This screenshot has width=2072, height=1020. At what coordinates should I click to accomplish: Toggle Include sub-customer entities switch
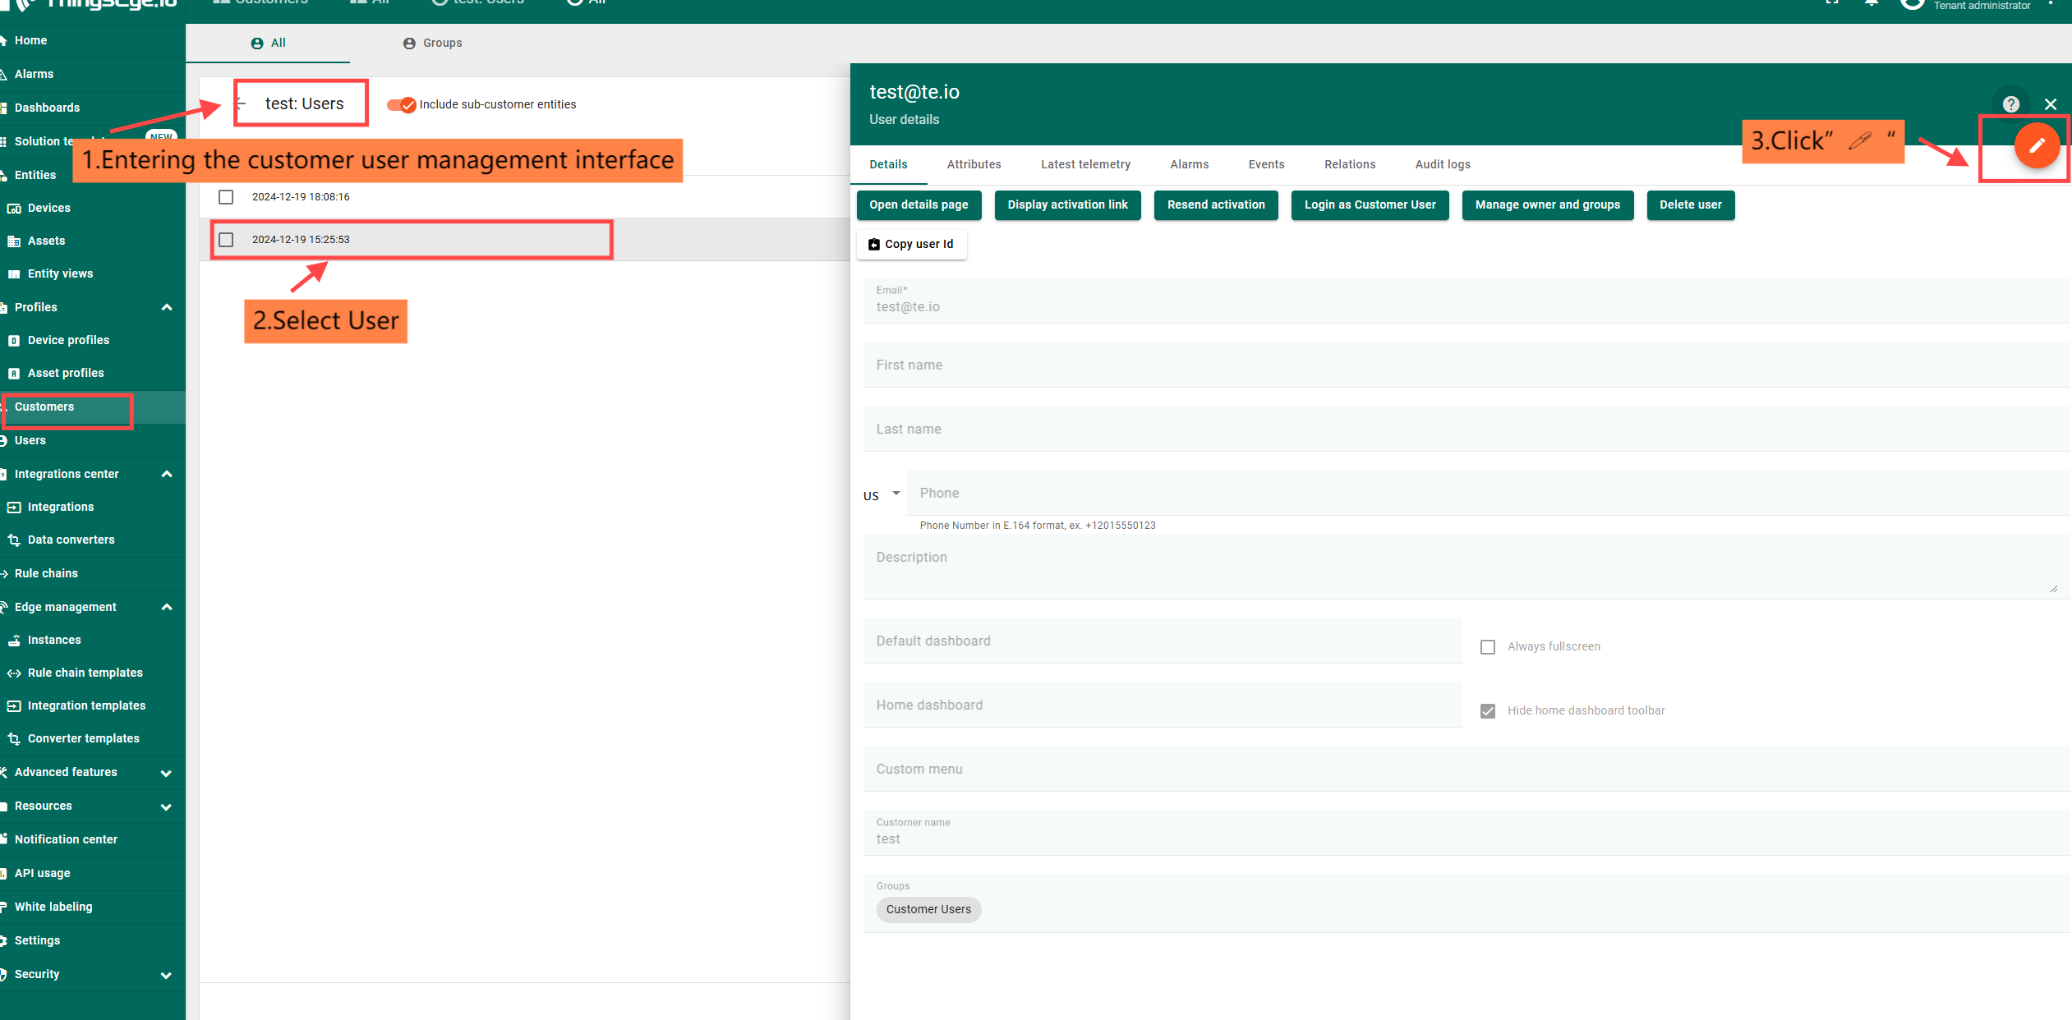402,104
